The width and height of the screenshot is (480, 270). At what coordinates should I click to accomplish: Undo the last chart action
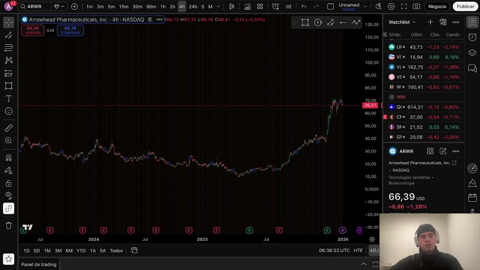point(304,6)
